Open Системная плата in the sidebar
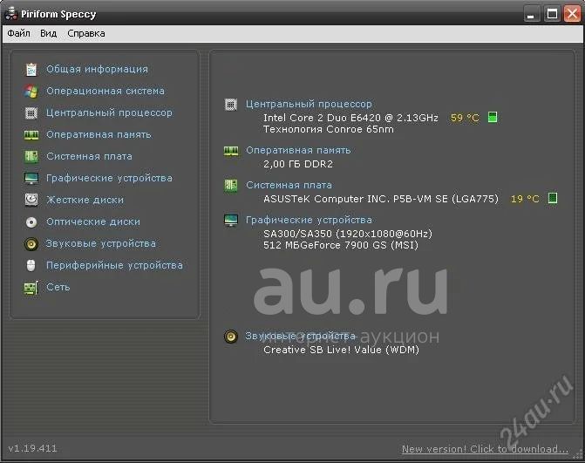Image resolution: width=585 pixels, height=463 pixels. pos(89,156)
